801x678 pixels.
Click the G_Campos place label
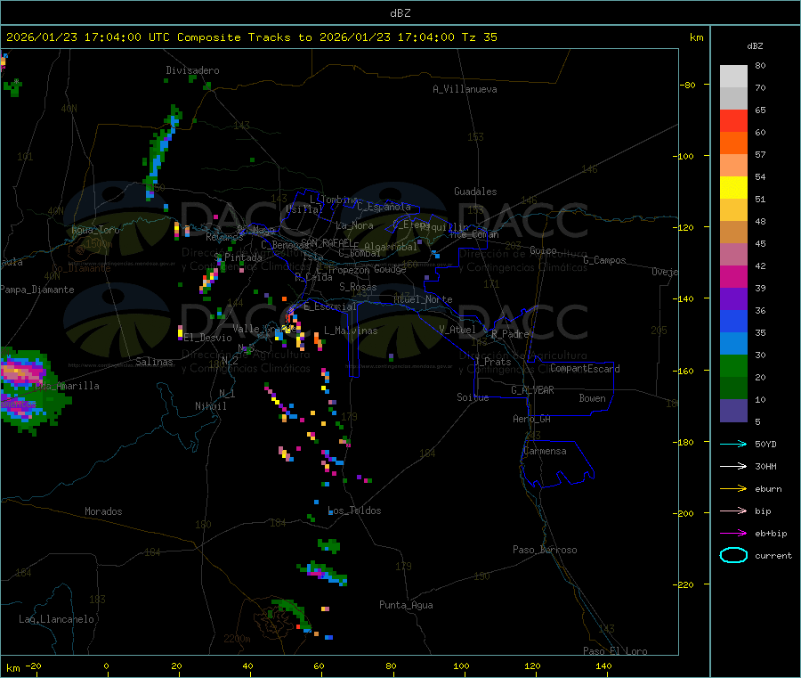[x=605, y=260]
